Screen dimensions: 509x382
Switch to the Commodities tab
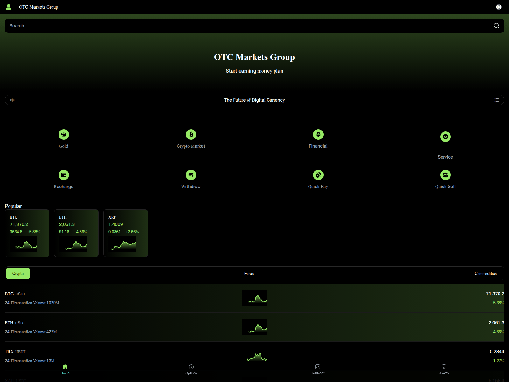pos(485,273)
